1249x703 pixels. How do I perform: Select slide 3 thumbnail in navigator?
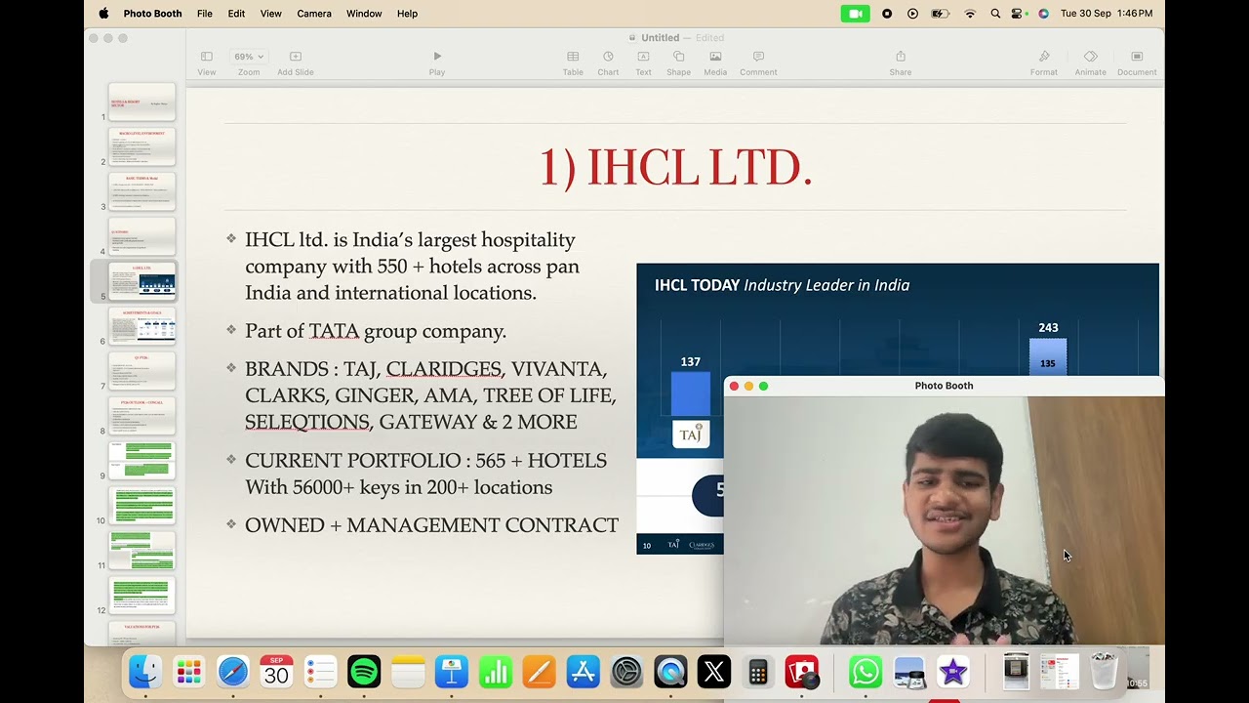pyautogui.click(x=141, y=192)
